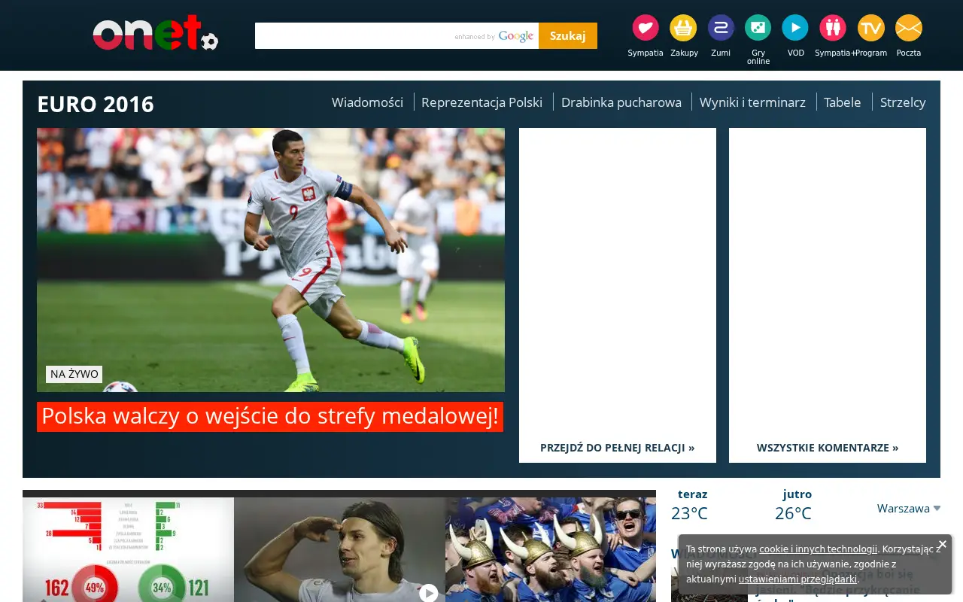Follow the Wszystkie komentarze link

[828, 448]
